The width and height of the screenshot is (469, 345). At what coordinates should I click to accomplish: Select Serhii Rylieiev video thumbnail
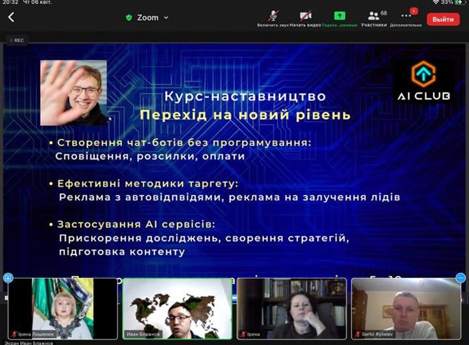click(406, 309)
